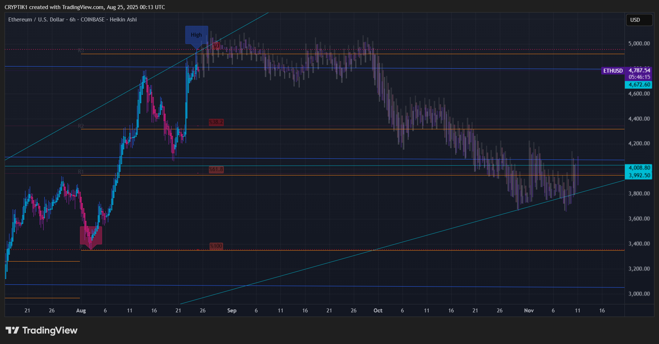
Task: Click the CRYPTIK1 created with TradingView.com header
Action: tap(85, 7)
